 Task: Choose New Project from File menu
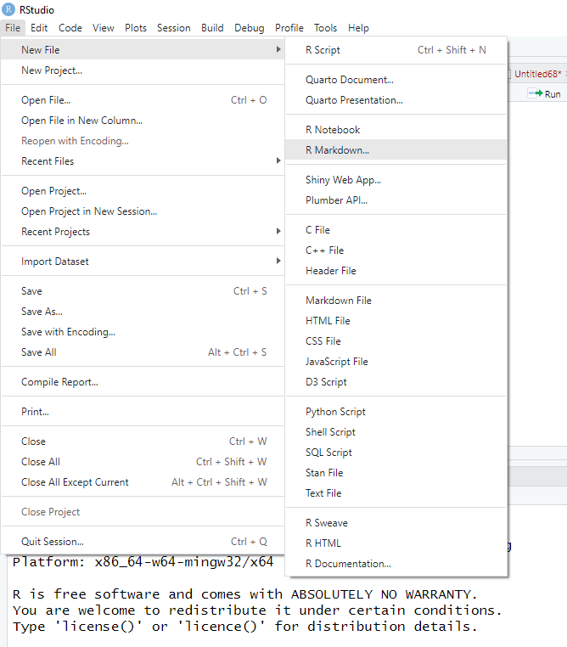pyautogui.click(x=52, y=70)
